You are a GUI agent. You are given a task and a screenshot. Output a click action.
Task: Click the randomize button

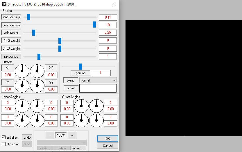click(x=11, y=57)
